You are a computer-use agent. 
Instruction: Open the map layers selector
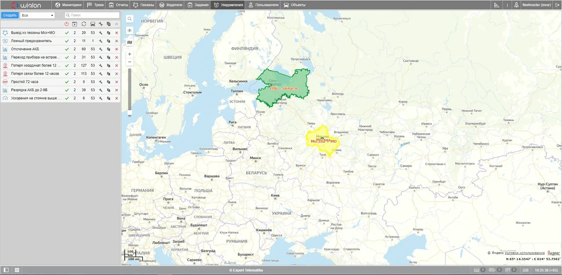130,43
